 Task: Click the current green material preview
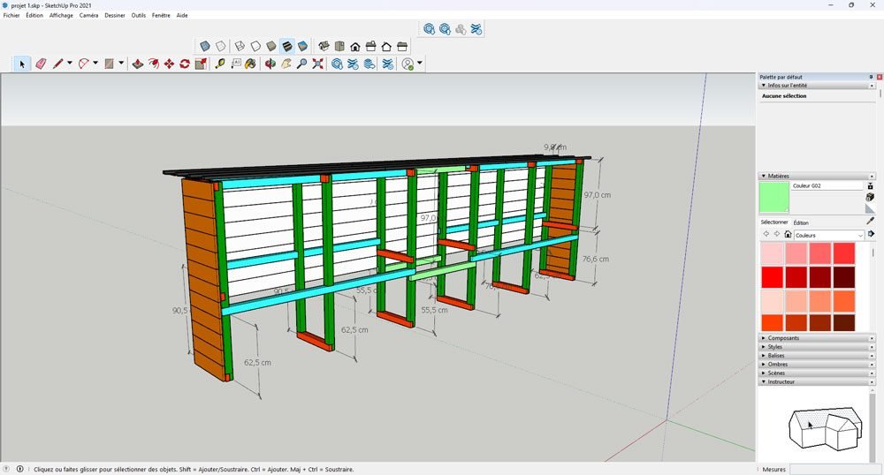(x=773, y=197)
